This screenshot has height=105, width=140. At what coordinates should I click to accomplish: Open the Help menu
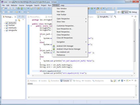pyautogui.click(x=63, y=5)
